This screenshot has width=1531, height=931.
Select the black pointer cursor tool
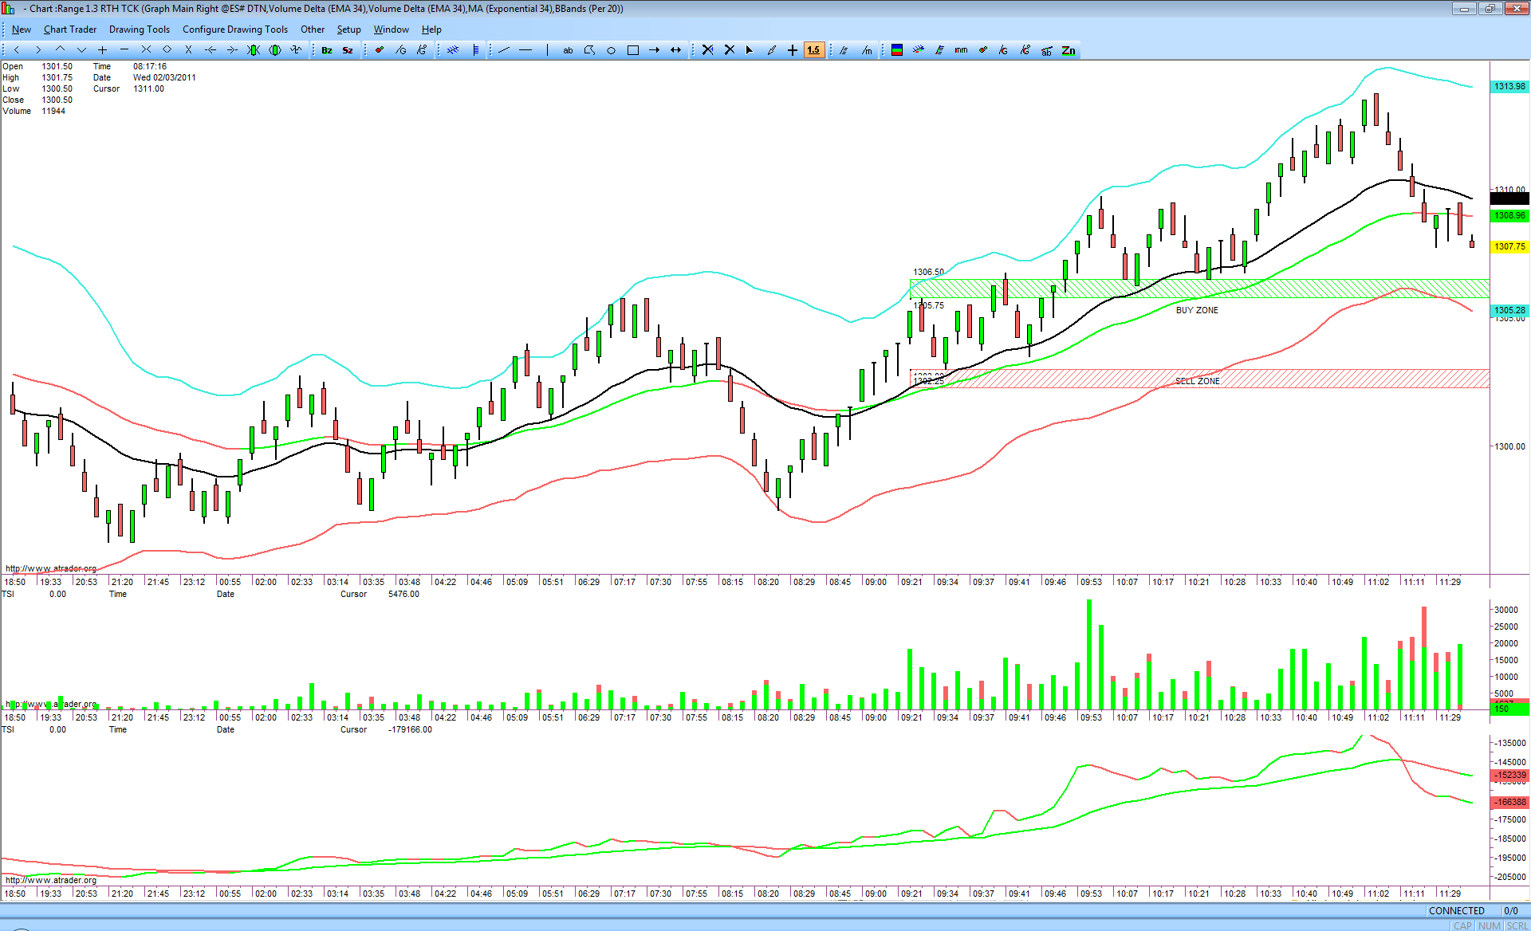[x=750, y=50]
